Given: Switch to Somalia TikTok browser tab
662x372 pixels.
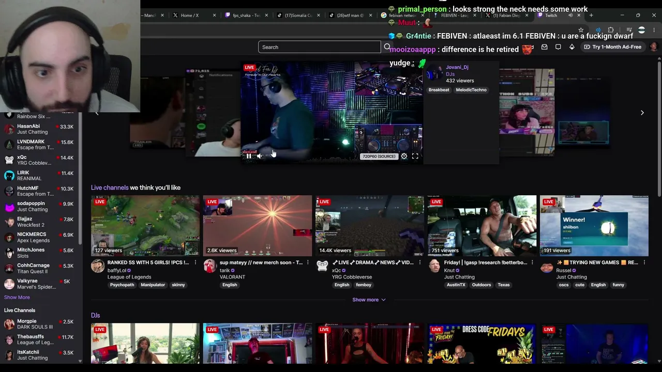Looking at the screenshot, I should [x=298, y=16].
